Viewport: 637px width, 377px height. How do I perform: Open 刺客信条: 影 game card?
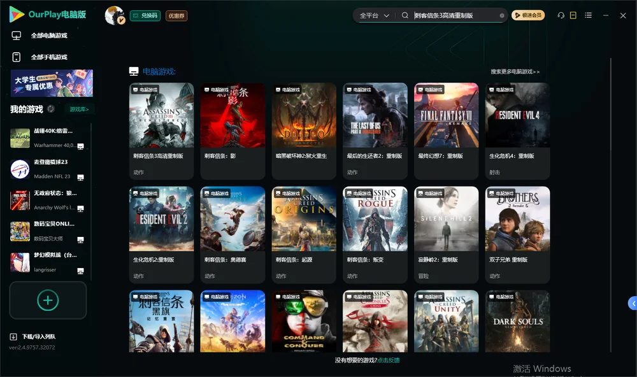pos(233,131)
